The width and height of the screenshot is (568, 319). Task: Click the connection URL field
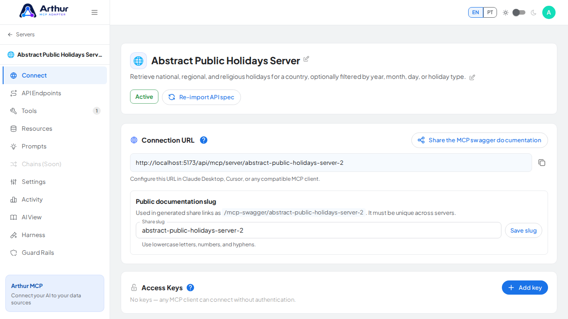click(x=331, y=163)
